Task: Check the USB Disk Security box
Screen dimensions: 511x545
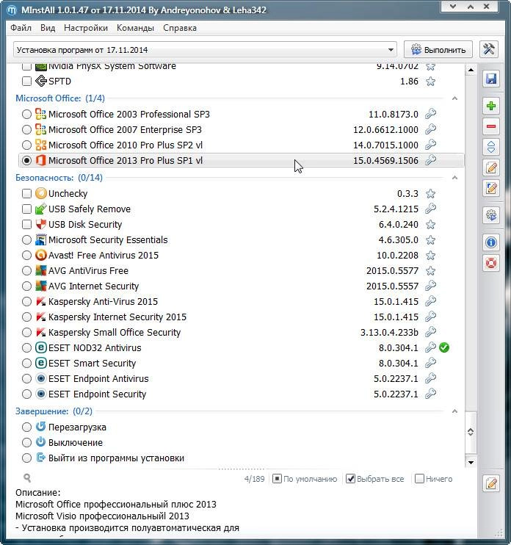Action: click(26, 225)
